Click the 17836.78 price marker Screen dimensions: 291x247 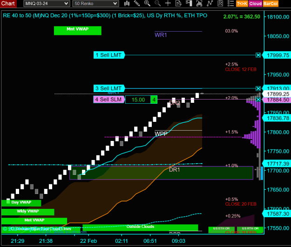click(277, 118)
